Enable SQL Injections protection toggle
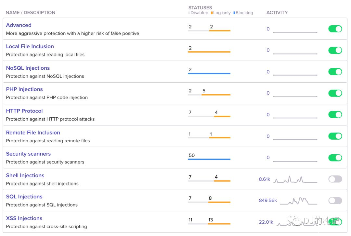The image size is (351, 236). [335, 200]
